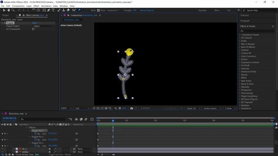Open the 1 View layout dropdown
The height and width of the screenshot is (156, 278).
point(230,108)
